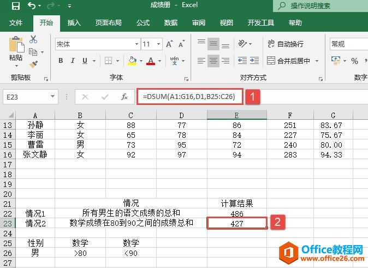Screen dimensions: 368x268
Task: Switch to the 插入 ribbon tab
Action: [74, 23]
